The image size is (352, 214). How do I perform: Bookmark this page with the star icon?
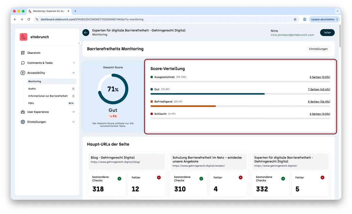[295, 19]
